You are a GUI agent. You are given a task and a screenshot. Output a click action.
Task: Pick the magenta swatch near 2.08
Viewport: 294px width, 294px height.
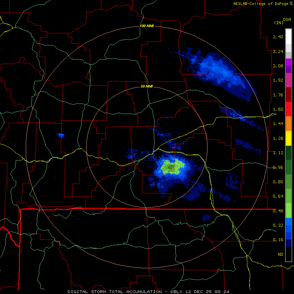point(288,62)
